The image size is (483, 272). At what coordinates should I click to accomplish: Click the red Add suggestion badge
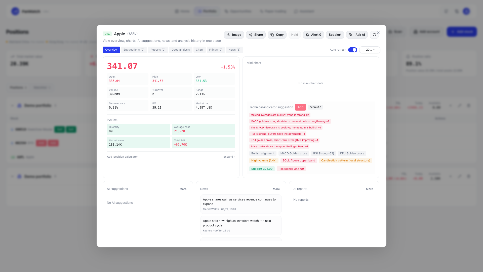pos(300,107)
